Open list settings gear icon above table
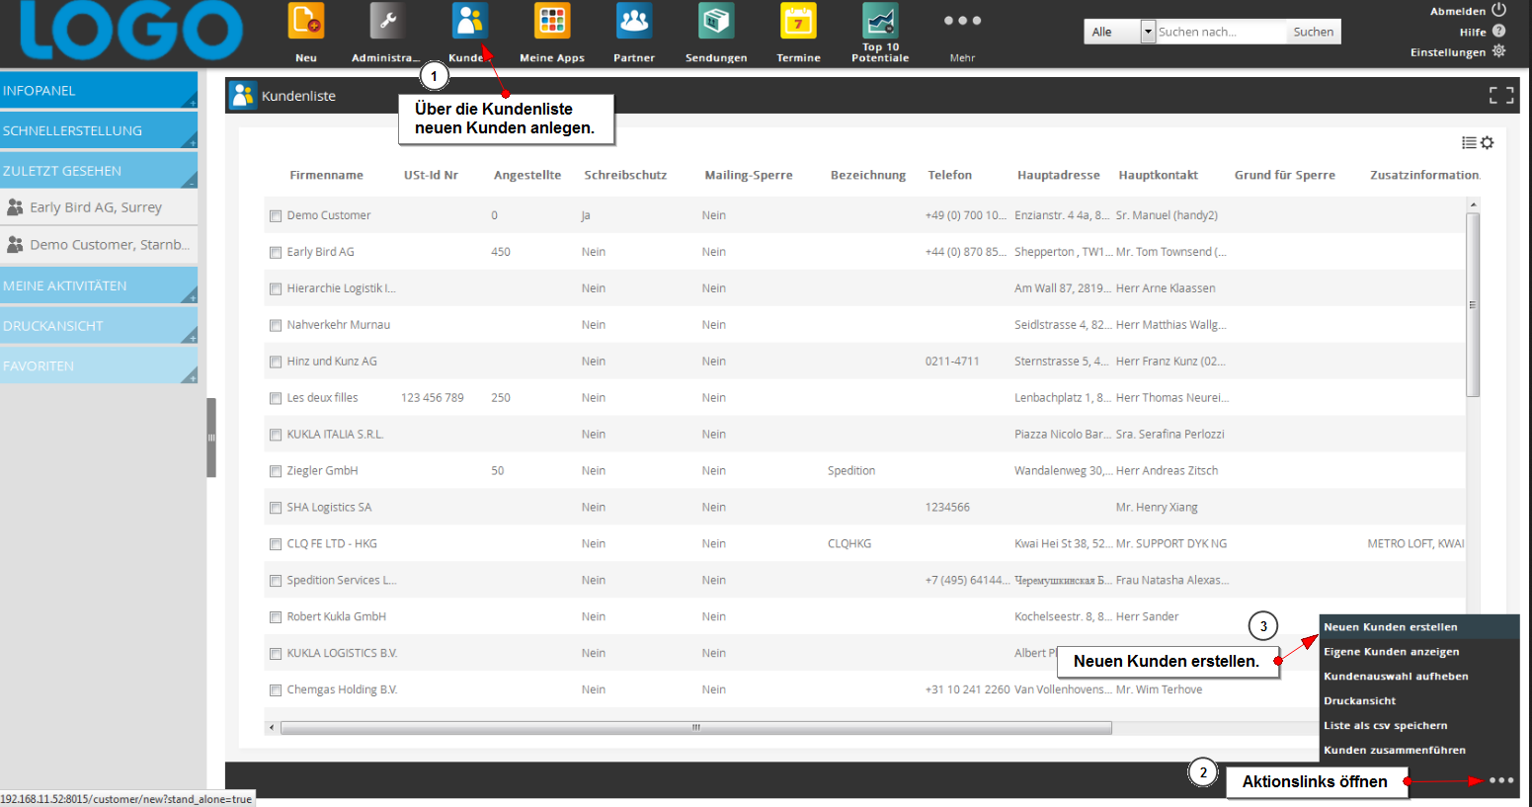1532x807 pixels. point(1488,143)
